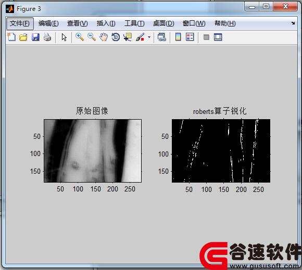Image resolution: width=302 pixels, height=270 pixels.
Task: Click the Link Plot icon
Action: (162, 37)
